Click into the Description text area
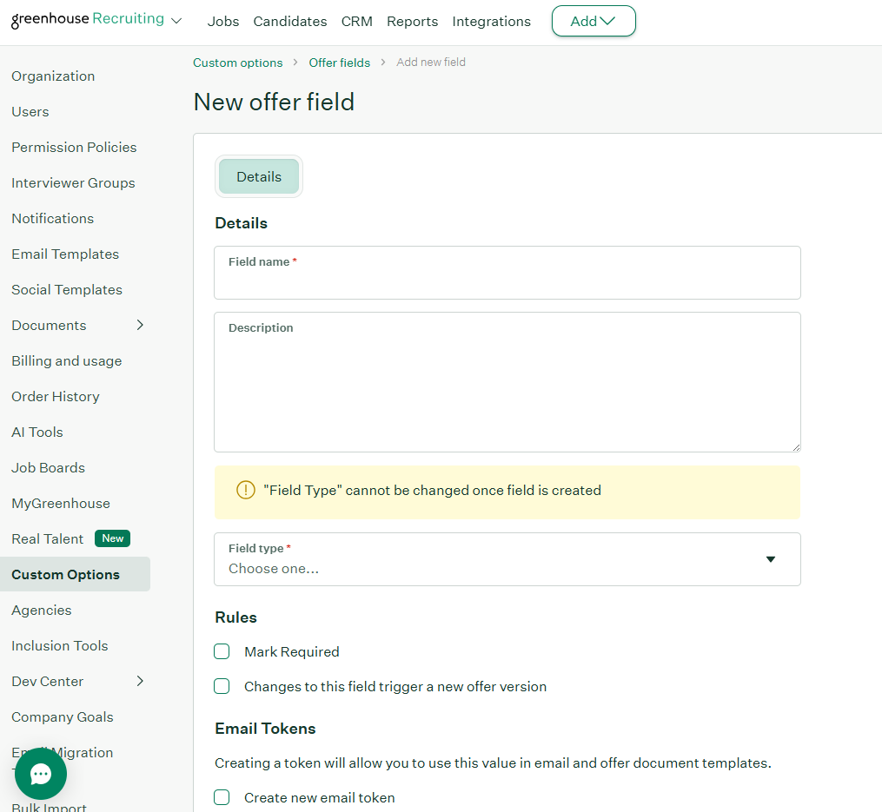 tap(507, 382)
